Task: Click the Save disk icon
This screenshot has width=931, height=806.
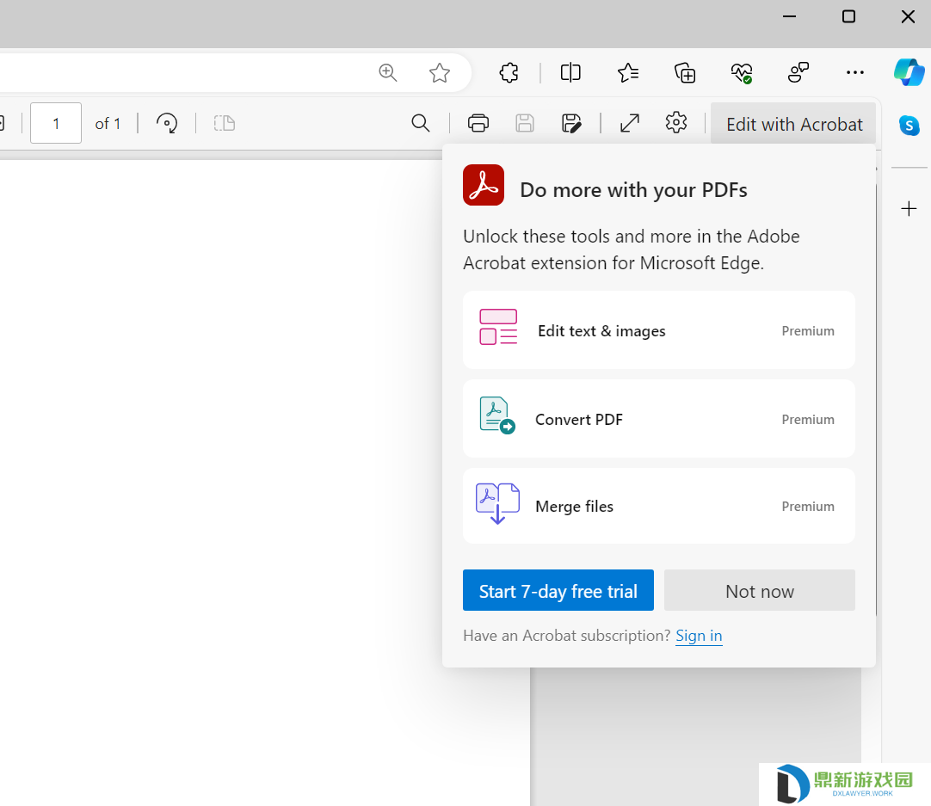Action: pyautogui.click(x=524, y=123)
